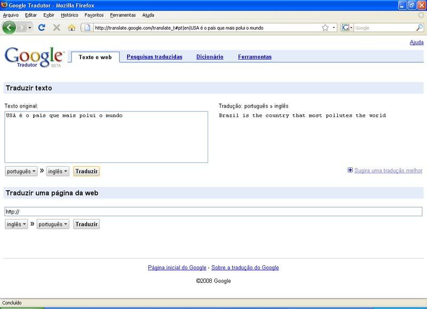
Task: Open the address bar history dropdown
Action: pyautogui.click(x=334, y=28)
